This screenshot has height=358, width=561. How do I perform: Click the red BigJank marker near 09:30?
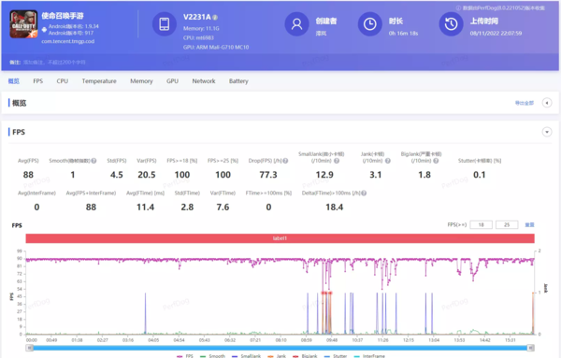326,294
